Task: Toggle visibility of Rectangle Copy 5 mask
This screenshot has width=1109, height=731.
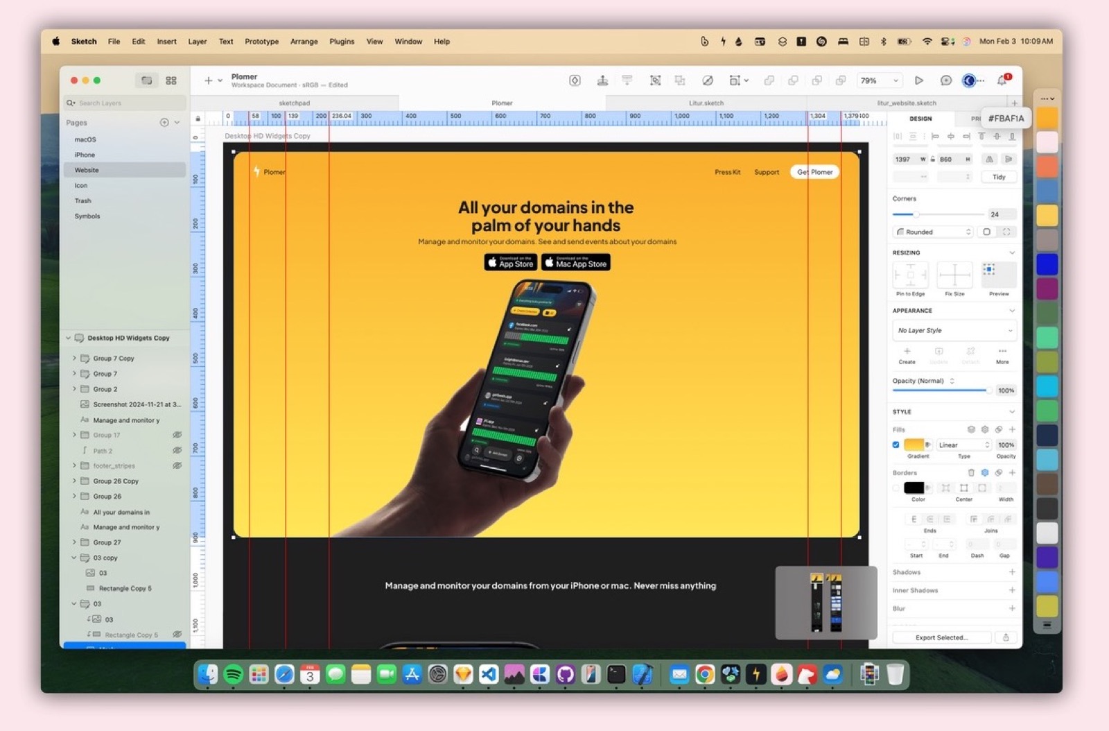Action: click(x=177, y=635)
